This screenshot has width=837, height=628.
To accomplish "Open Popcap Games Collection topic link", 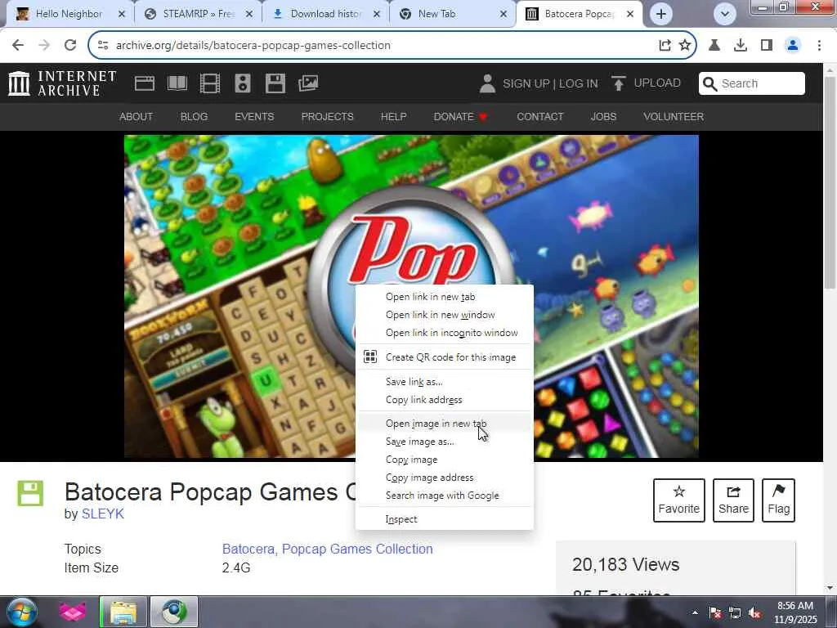I will [357, 549].
